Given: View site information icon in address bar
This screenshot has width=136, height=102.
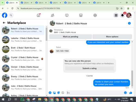Looking at the screenshot, I should click(18, 8).
